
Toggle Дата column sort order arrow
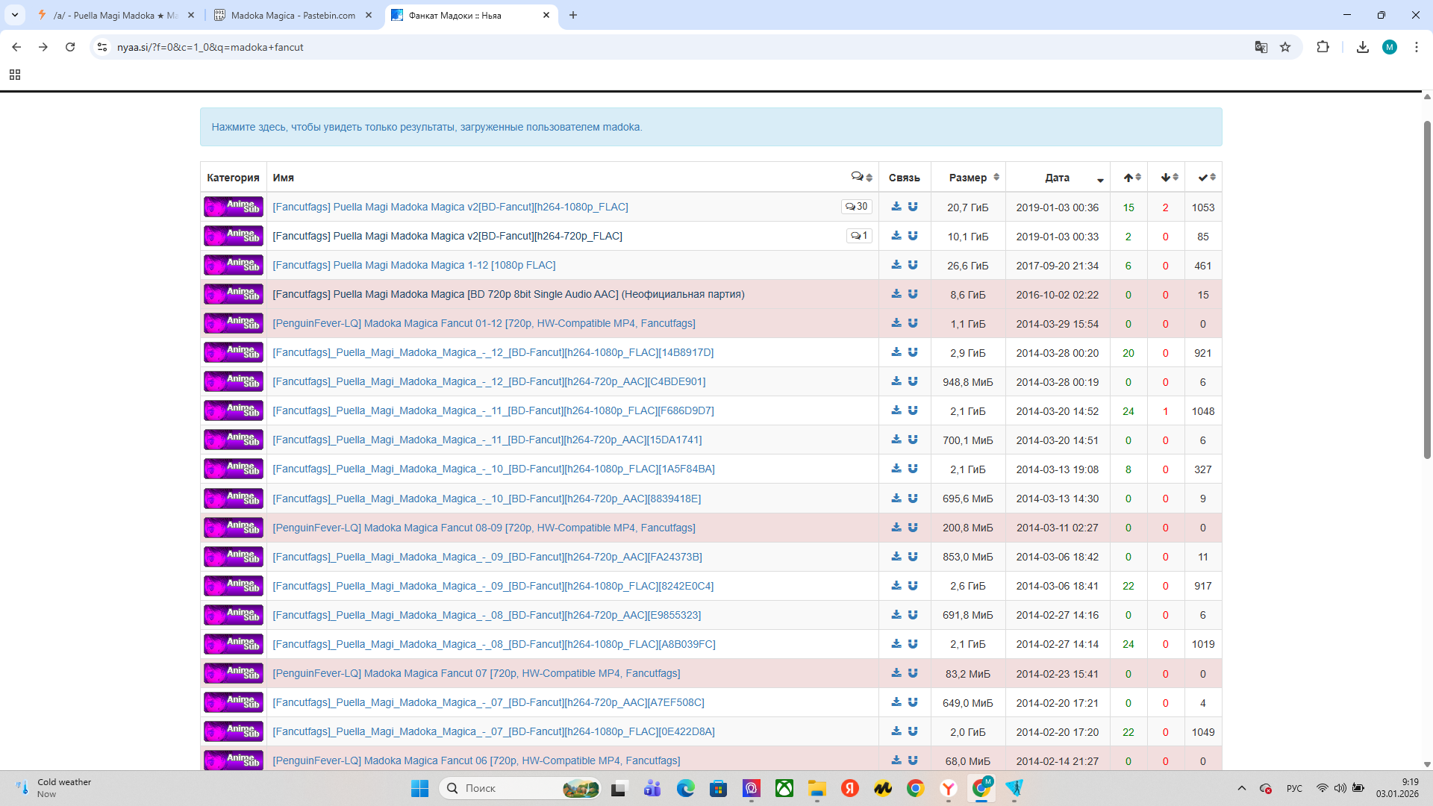[x=1099, y=180]
